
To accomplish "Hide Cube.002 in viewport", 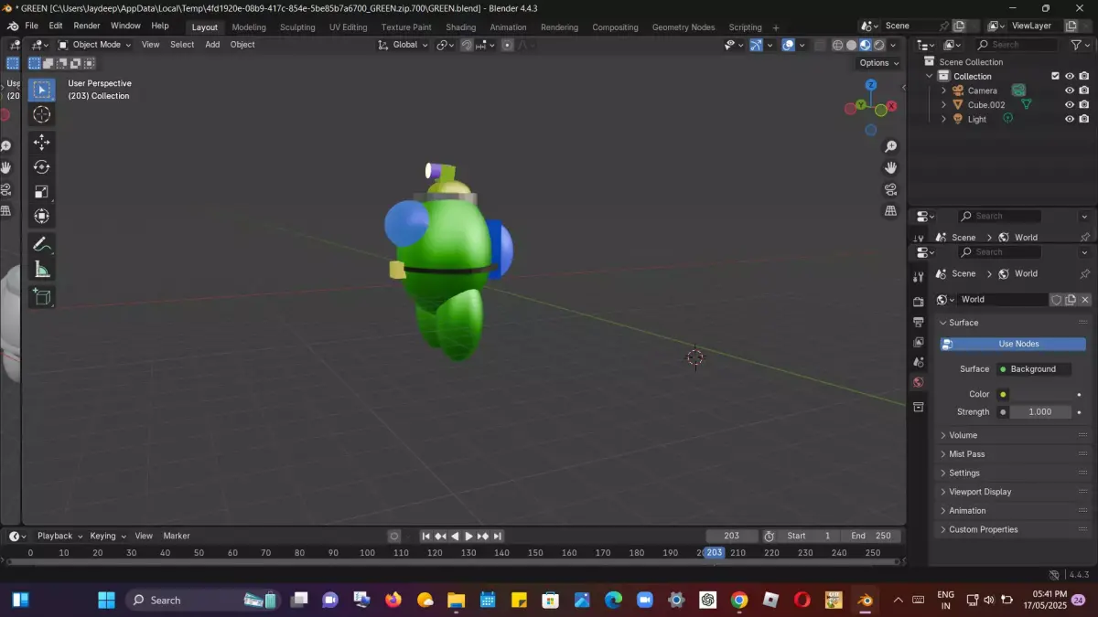I will 1069,105.
